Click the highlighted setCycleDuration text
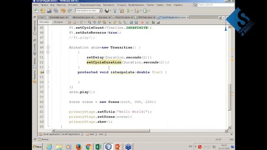The height and width of the screenshot is (150, 267). click(x=104, y=62)
